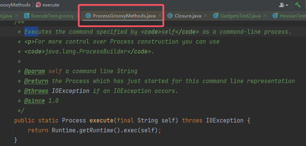
Task: Open the GadgetsTest2.java tab
Action: click(241, 16)
